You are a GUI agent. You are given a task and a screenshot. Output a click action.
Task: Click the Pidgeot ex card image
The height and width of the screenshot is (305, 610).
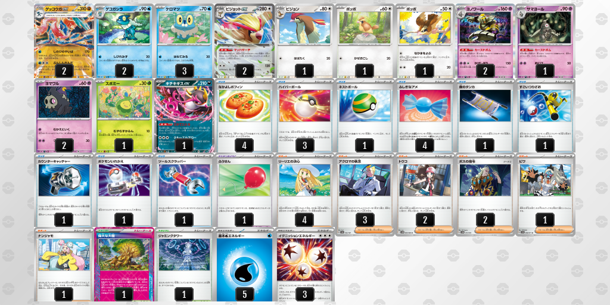point(244,41)
